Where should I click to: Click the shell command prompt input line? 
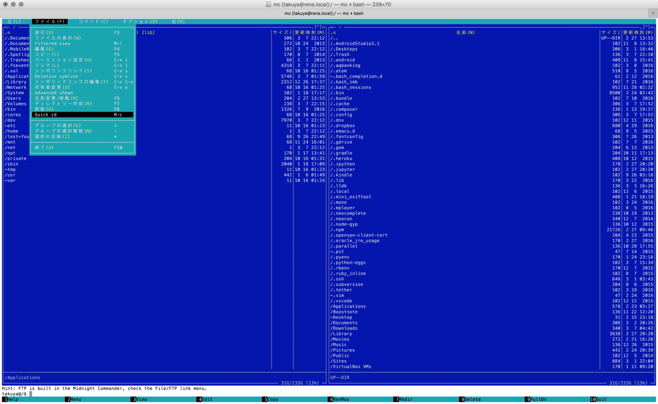(x=343, y=394)
